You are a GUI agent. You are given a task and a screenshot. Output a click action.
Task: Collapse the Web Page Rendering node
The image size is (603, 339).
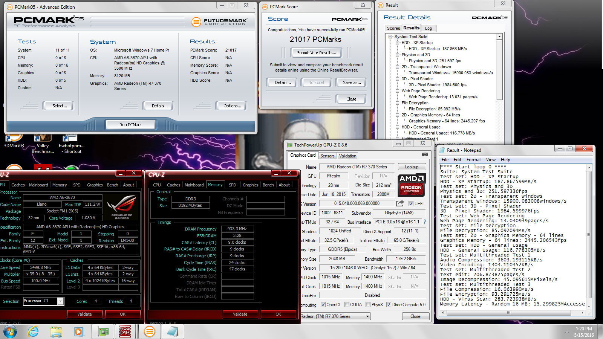397,91
